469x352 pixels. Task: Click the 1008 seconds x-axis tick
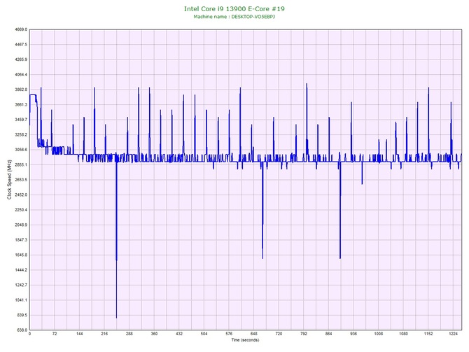379,334
